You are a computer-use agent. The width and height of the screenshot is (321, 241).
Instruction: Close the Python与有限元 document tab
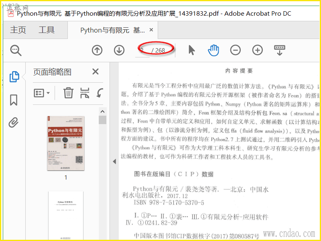pos(151,30)
